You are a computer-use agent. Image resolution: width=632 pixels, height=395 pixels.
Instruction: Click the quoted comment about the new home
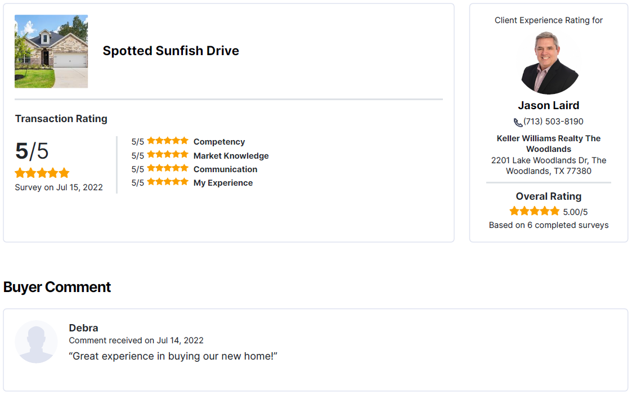click(173, 356)
